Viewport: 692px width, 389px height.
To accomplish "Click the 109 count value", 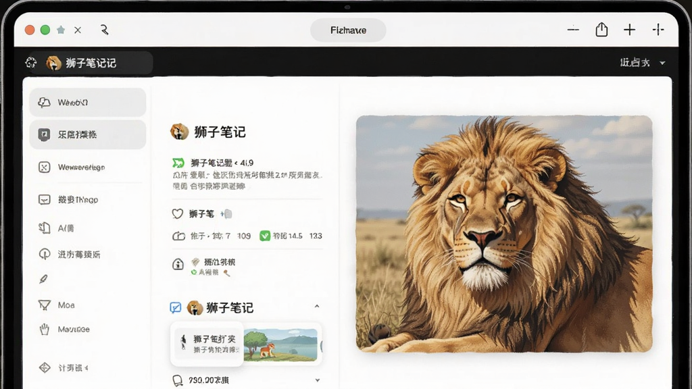I will click(x=243, y=236).
